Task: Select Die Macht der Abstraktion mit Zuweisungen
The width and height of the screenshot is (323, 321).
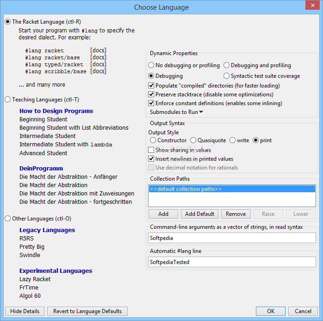Action: point(77,193)
